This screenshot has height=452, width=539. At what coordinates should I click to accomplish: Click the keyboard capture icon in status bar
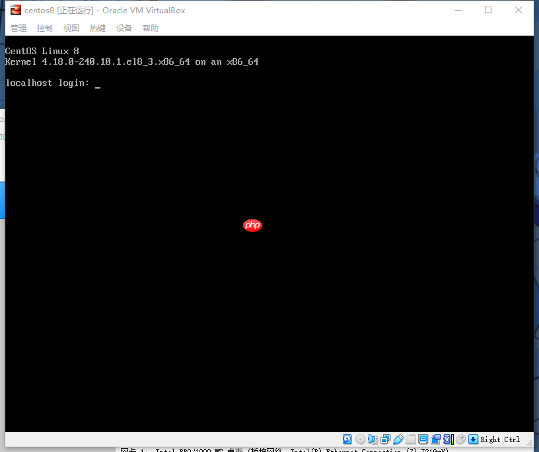[x=473, y=439]
